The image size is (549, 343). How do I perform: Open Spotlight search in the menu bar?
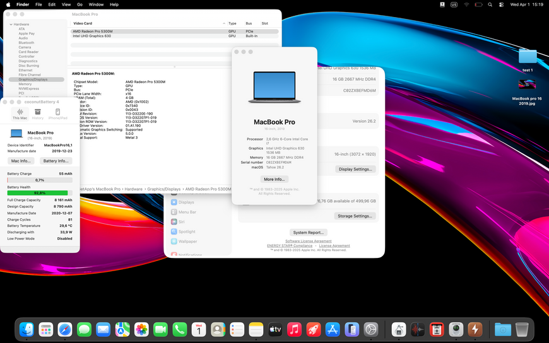click(x=490, y=4)
